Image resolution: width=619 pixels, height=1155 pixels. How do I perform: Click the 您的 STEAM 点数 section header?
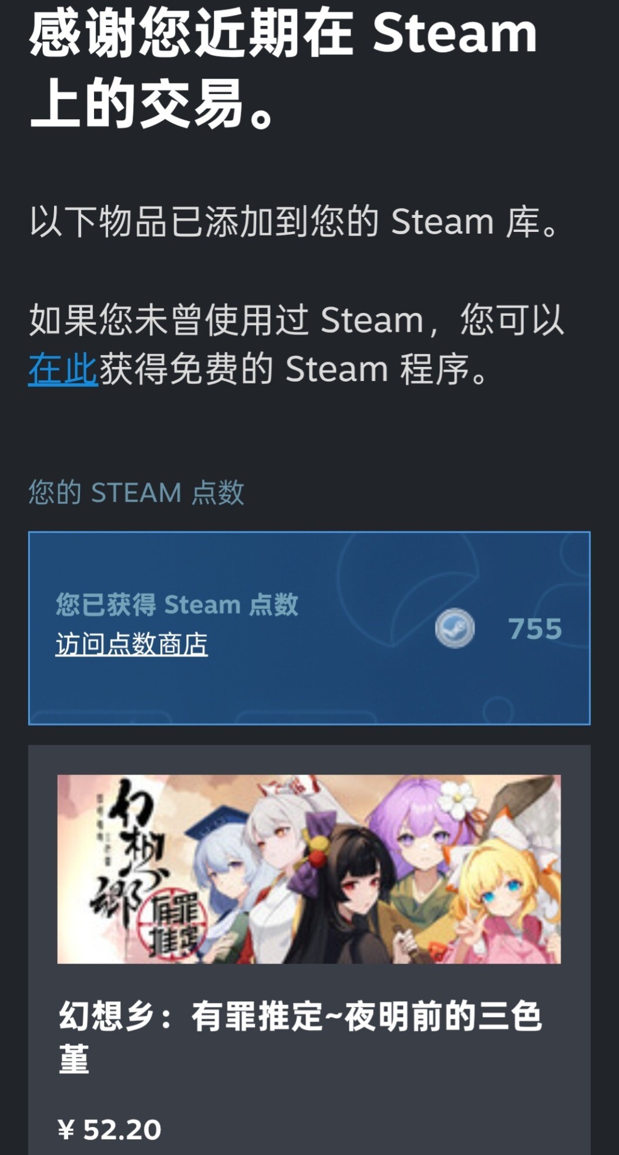[x=136, y=492]
